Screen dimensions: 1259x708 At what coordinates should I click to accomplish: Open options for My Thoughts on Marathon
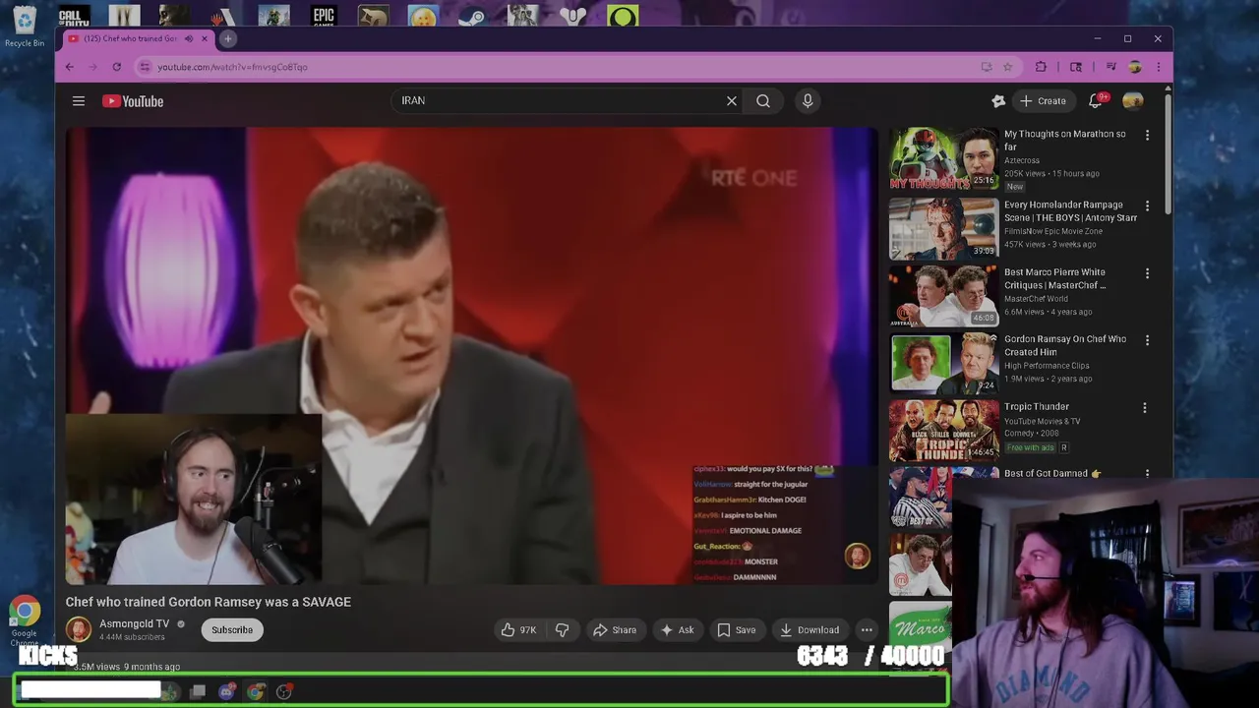tap(1147, 135)
